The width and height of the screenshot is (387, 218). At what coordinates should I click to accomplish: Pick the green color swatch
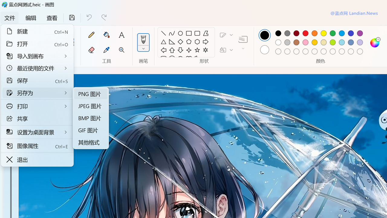(x=333, y=33)
